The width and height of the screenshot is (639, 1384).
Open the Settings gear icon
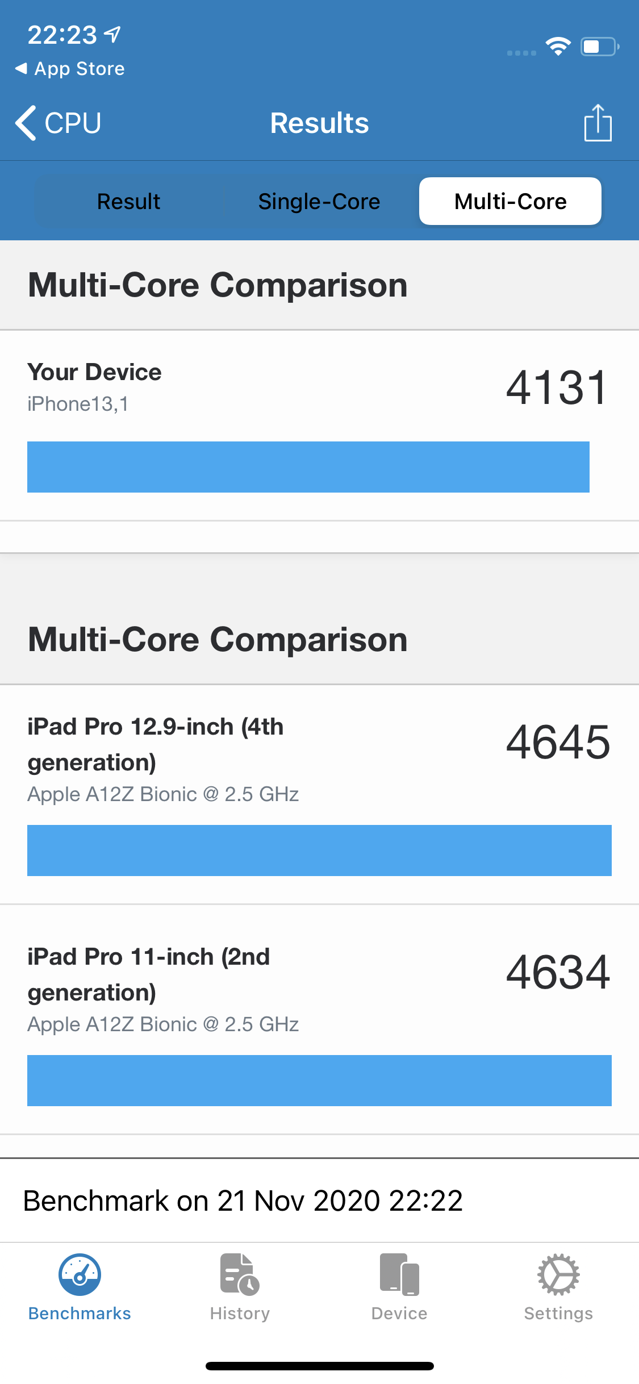coord(558,1275)
